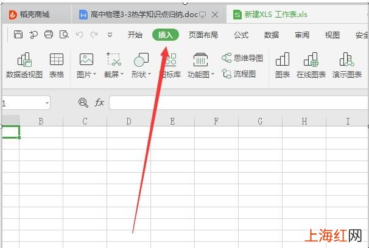The image size is (369, 248).
Task: Expand the 截屏 dropdown arrow
Action: [x=122, y=74]
